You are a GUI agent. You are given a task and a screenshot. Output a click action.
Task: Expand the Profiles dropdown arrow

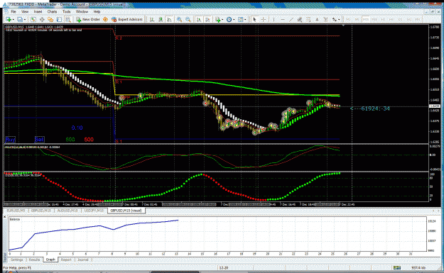(25, 20)
